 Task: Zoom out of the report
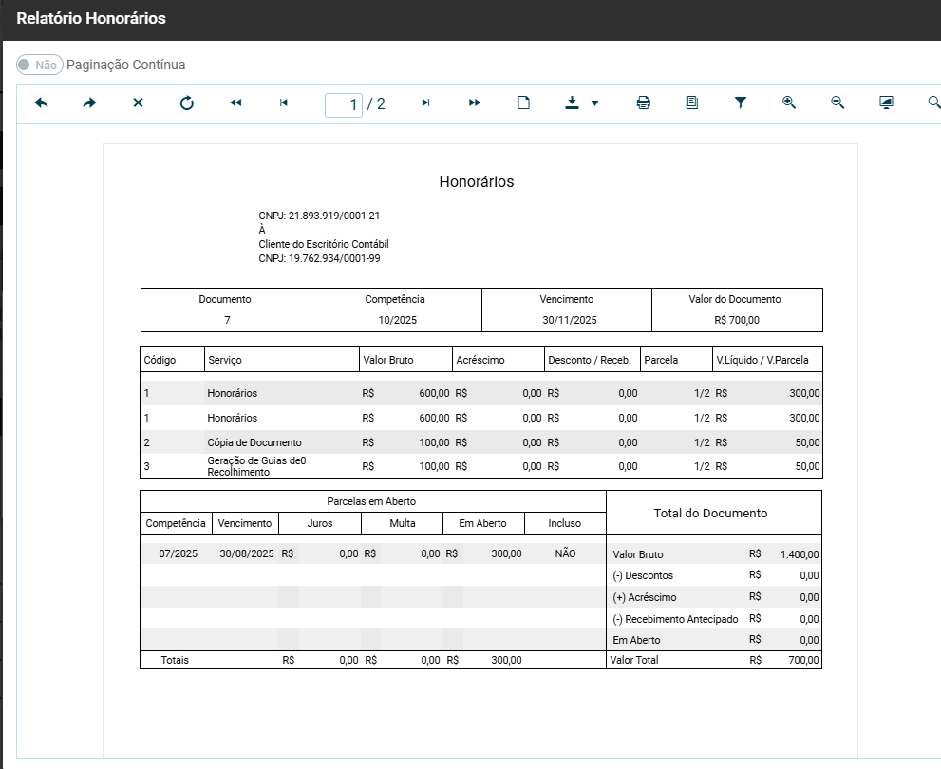click(837, 103)
